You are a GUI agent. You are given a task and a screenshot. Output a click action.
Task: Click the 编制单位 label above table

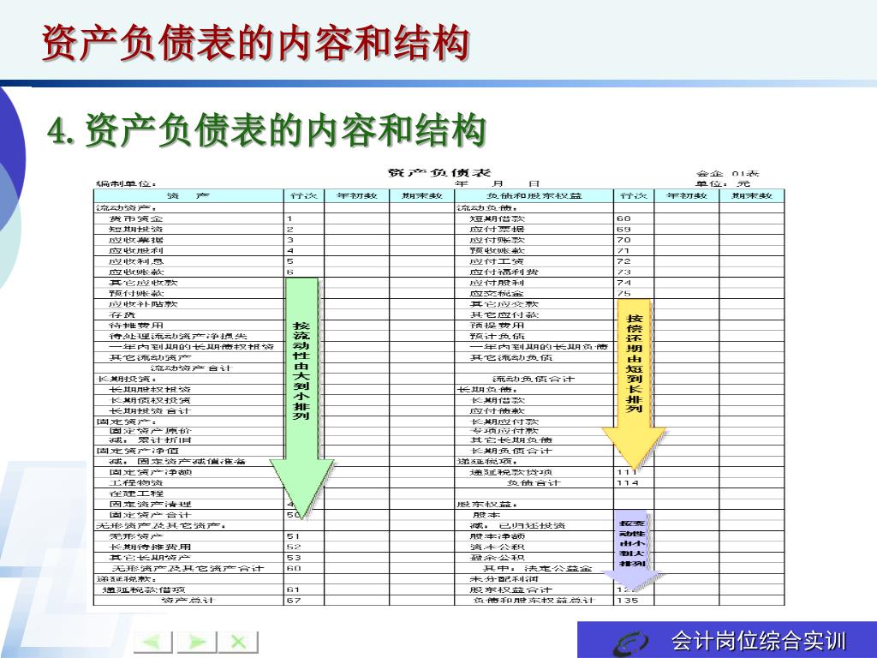point(127,183)
